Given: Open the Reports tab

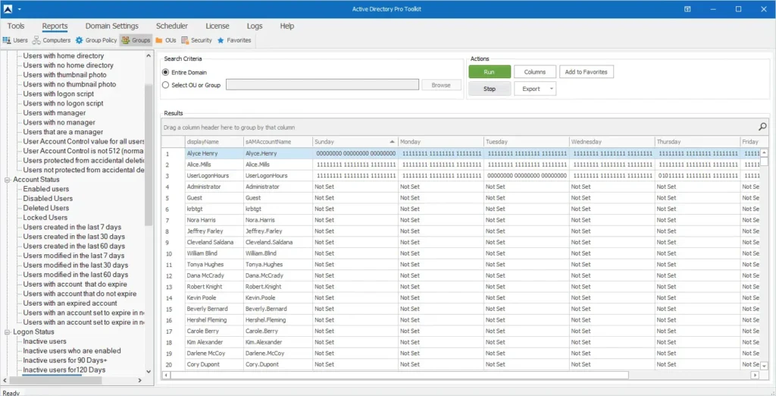Looking at the screenshot, I should [x=55, y=26].
